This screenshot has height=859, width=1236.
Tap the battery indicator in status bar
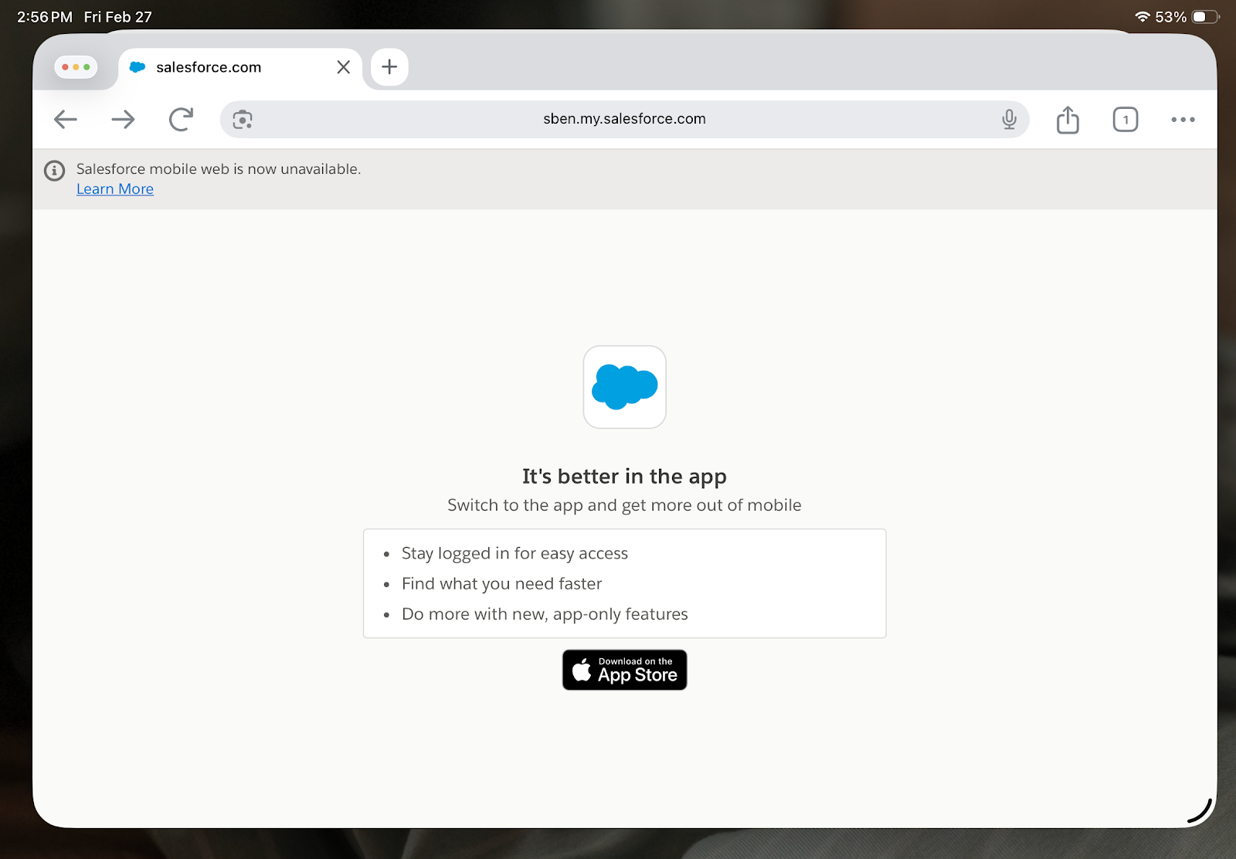1204,17
